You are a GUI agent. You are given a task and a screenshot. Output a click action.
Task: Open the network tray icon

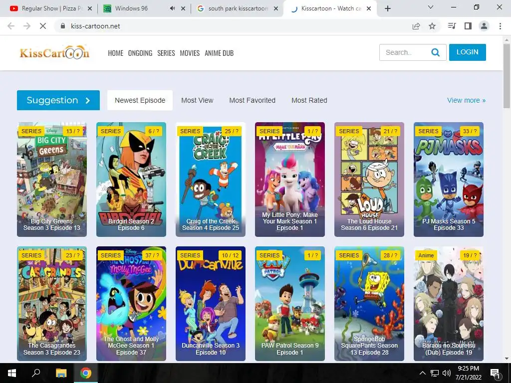pos(435,373)
